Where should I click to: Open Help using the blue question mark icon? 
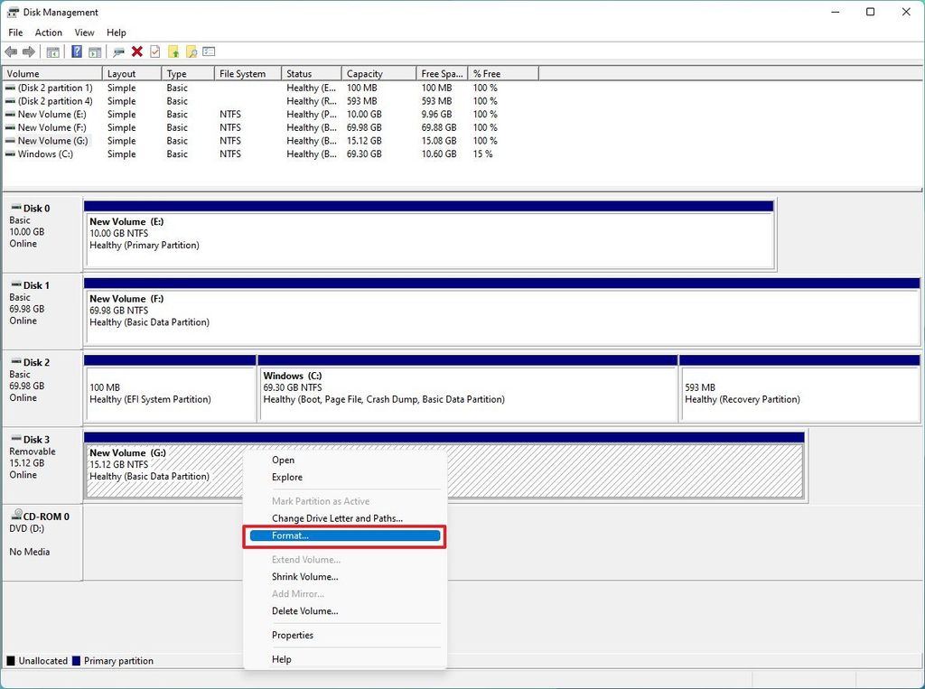[x=76, y=51]
